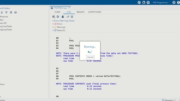Open properties icon in folders toolbar
Screen dimensions: 180x101
[x=11, y=12]
